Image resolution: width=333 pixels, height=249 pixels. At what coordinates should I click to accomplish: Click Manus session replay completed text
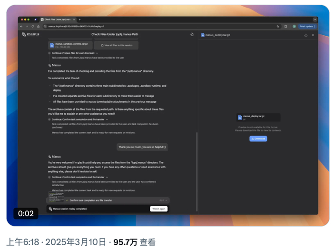70,209
